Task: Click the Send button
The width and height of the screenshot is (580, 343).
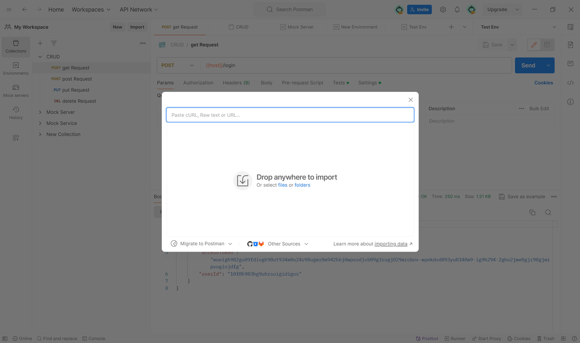Action: pyautogui.click(x=528, y=66)
